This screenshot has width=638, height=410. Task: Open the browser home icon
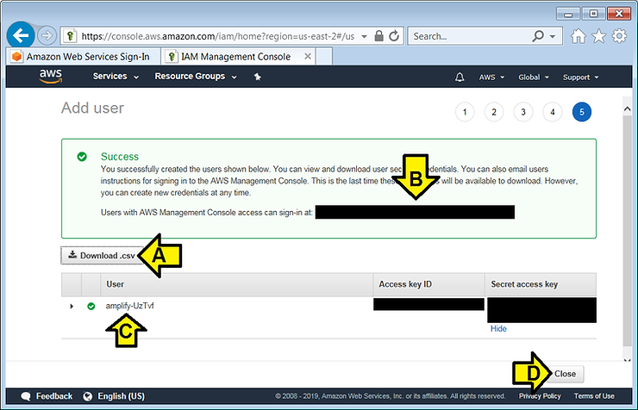click(579, 36)
